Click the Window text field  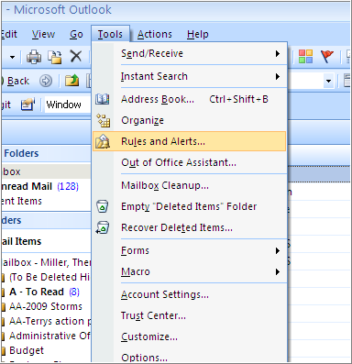(68, 105)
